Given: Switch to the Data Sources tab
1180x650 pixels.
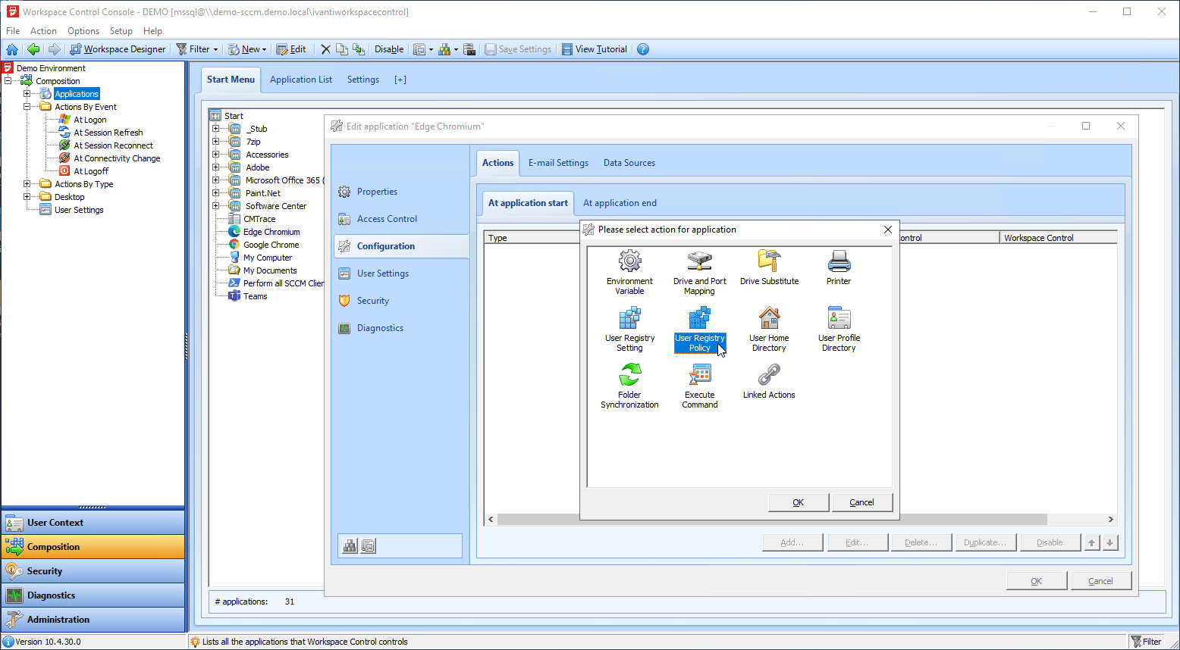Looking at the screenshot, I should tap(629, 163).
